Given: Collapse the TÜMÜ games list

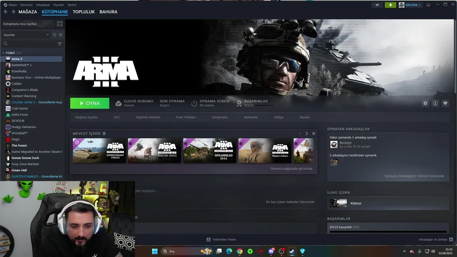Looking at the screenshot, I should point(3,53).
